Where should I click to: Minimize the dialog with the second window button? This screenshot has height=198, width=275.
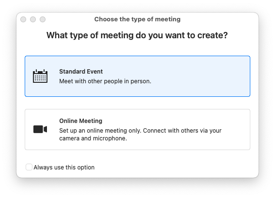point(33,19)
